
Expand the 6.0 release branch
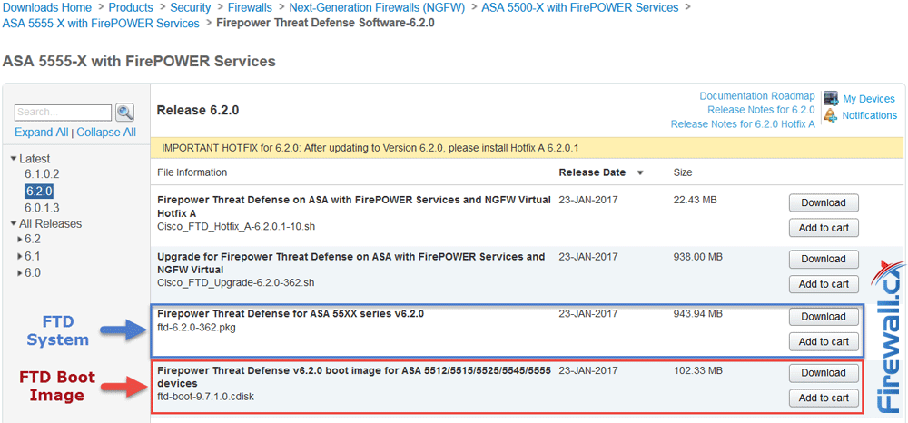20,273
